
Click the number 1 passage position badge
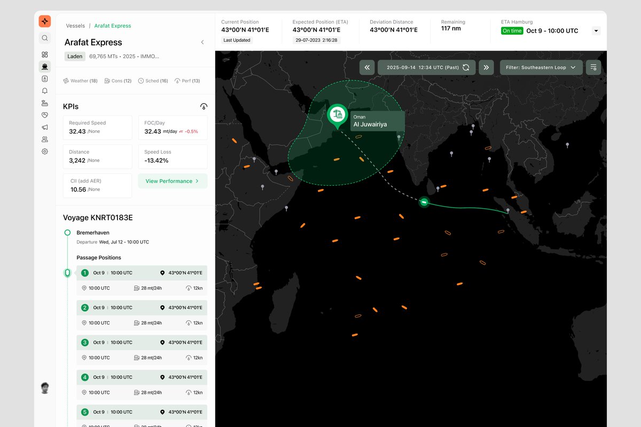84,273
